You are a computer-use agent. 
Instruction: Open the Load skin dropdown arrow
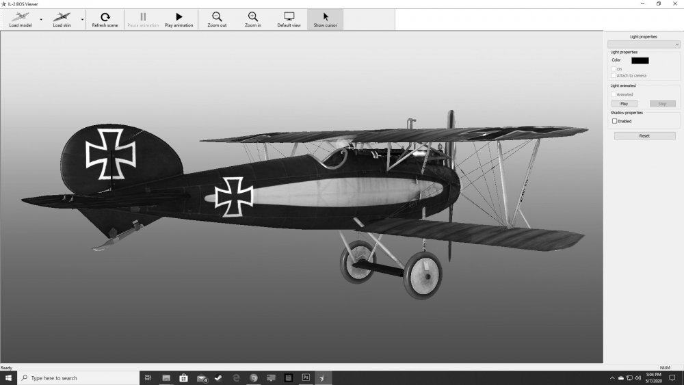[83, 20]
